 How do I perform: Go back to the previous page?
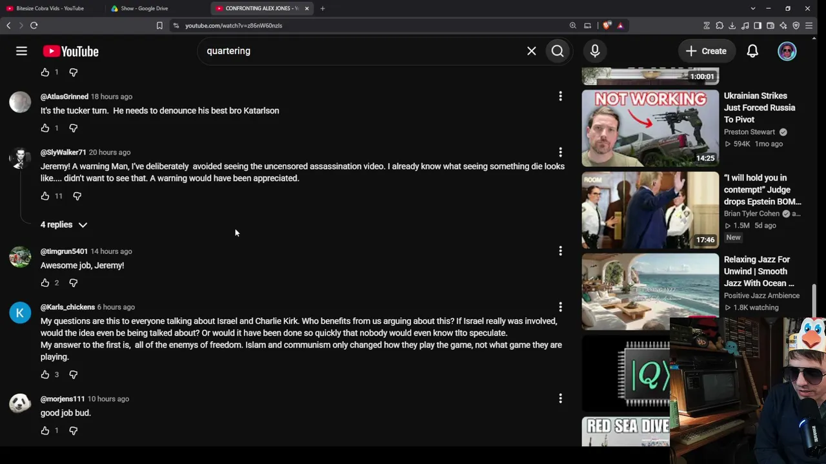pos(8,26)
